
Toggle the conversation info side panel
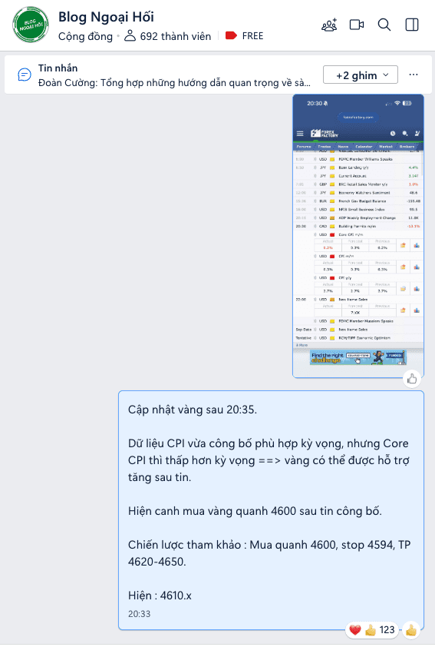412,25
